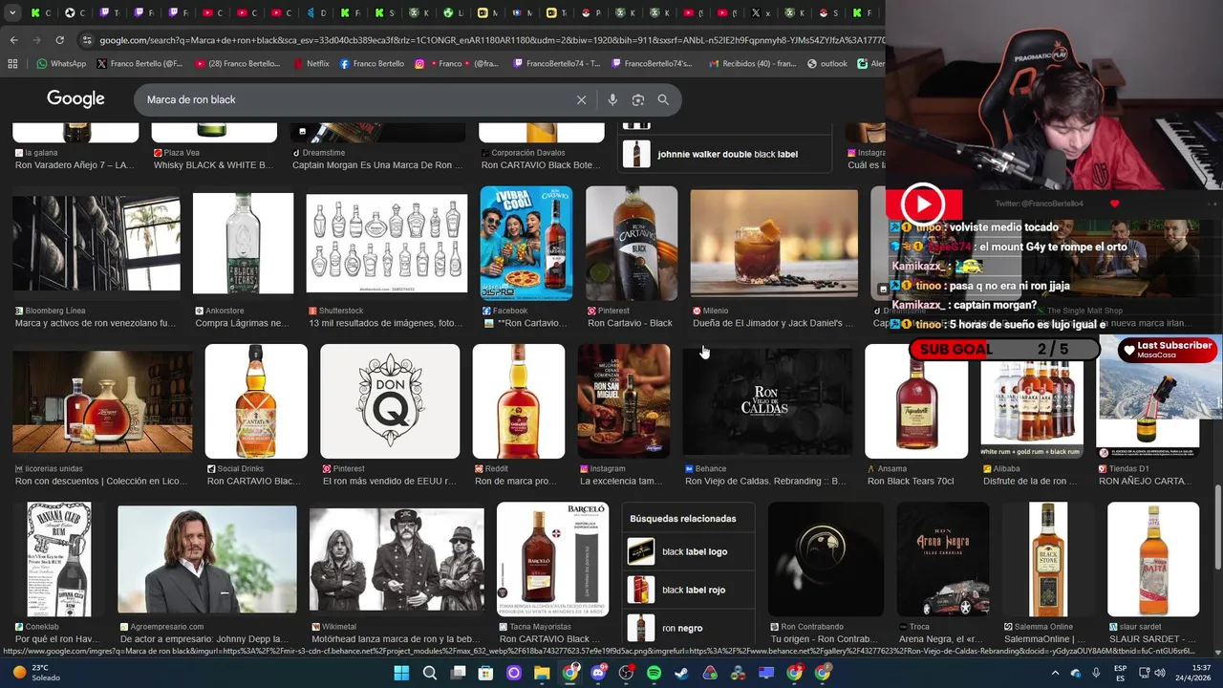Navigate back in browser history

[x=13, y=40]
